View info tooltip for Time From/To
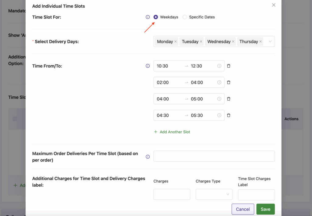The height and width of the screenshot is (216, 312). click(x=148, y=66)
